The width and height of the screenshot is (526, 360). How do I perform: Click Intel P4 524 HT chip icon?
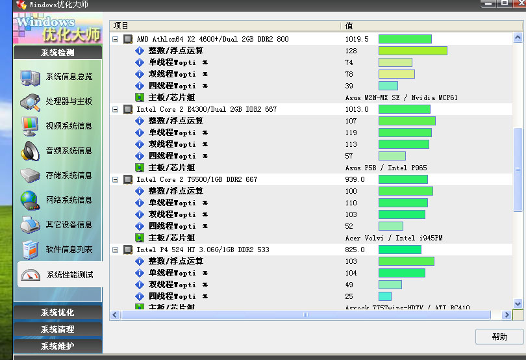[x=128, y=250]
